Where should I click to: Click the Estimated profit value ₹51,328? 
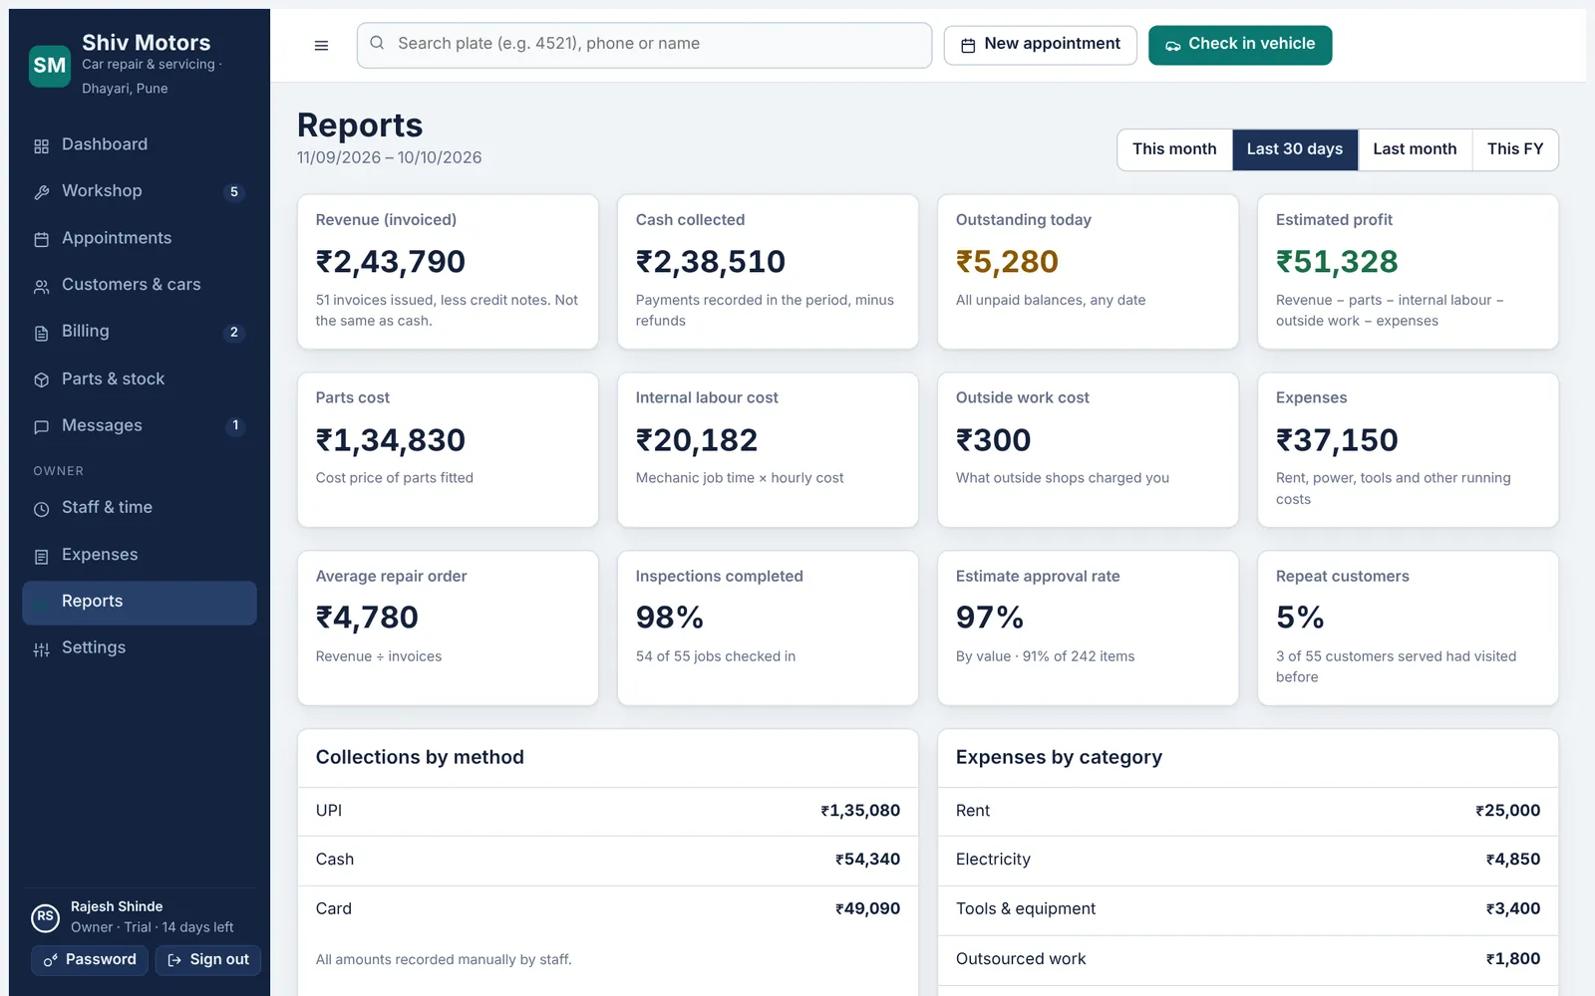tap(1337, 262)
